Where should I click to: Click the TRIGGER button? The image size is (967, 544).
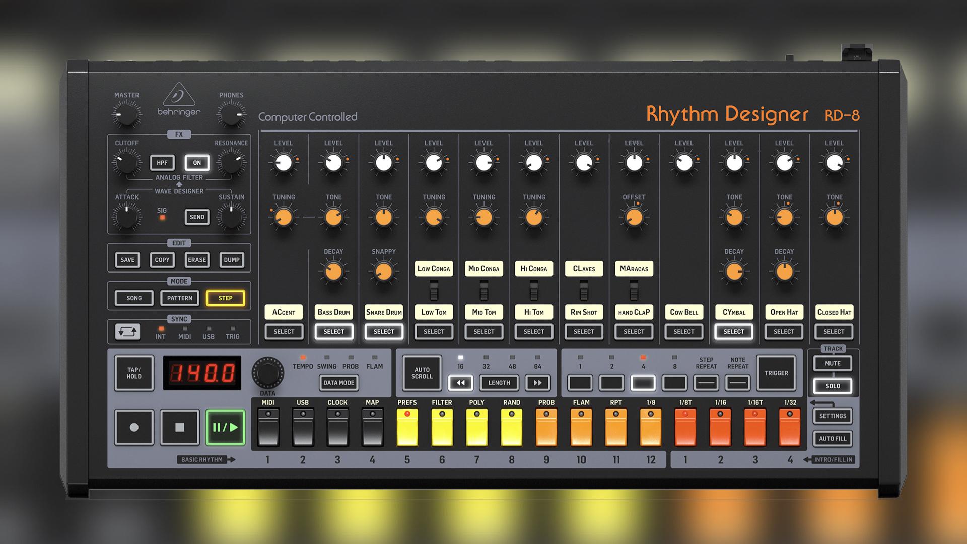pos(776,373)
